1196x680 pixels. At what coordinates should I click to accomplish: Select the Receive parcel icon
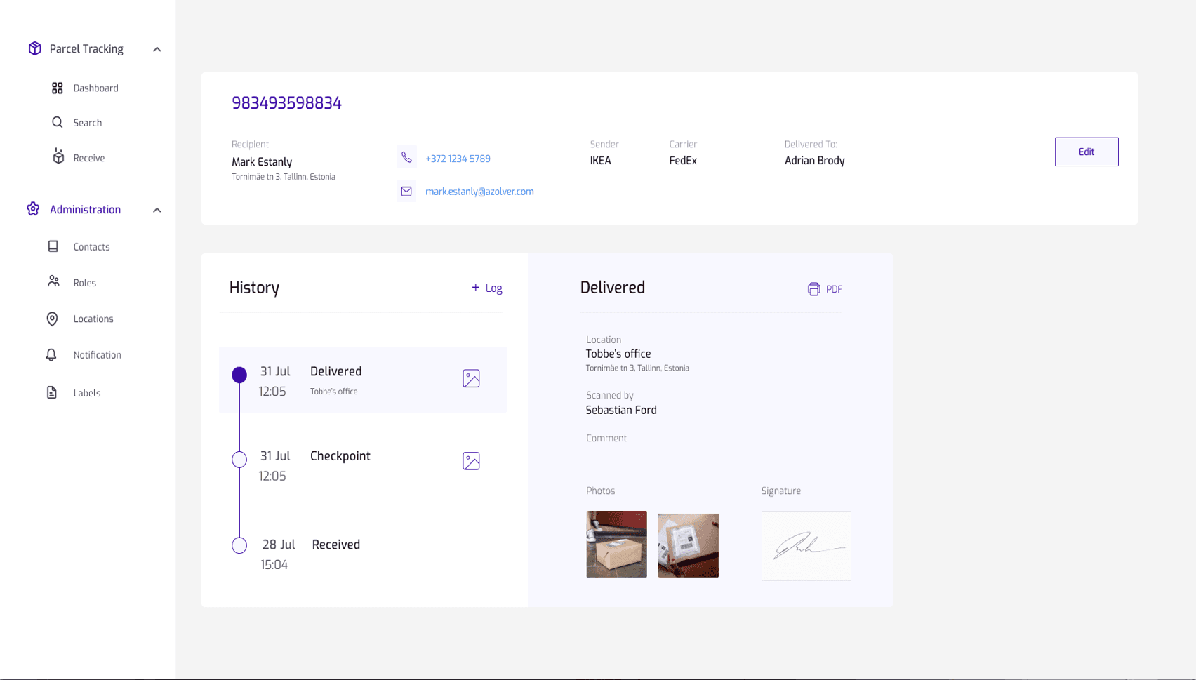pyautogui.click(x=58, y=156)
